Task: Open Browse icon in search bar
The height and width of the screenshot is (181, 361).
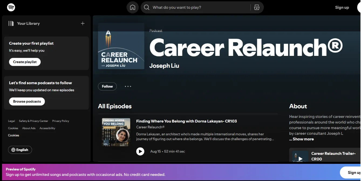Action: click(x=257, y=8)
